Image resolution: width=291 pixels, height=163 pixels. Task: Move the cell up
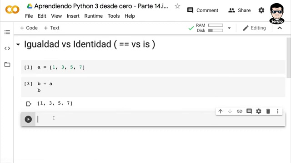(x=220, y=111)
